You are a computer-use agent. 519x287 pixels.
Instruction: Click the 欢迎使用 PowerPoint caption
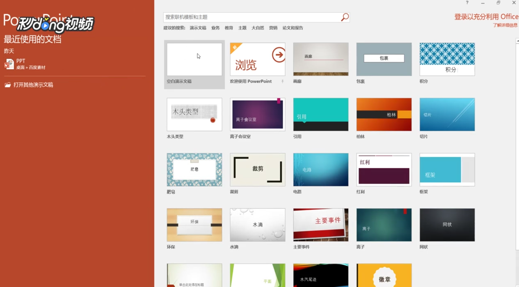(251, 81)
